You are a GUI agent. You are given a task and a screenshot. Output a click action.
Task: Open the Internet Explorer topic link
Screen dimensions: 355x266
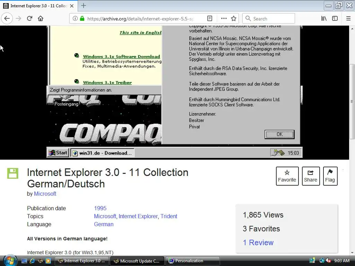[138, 216]
